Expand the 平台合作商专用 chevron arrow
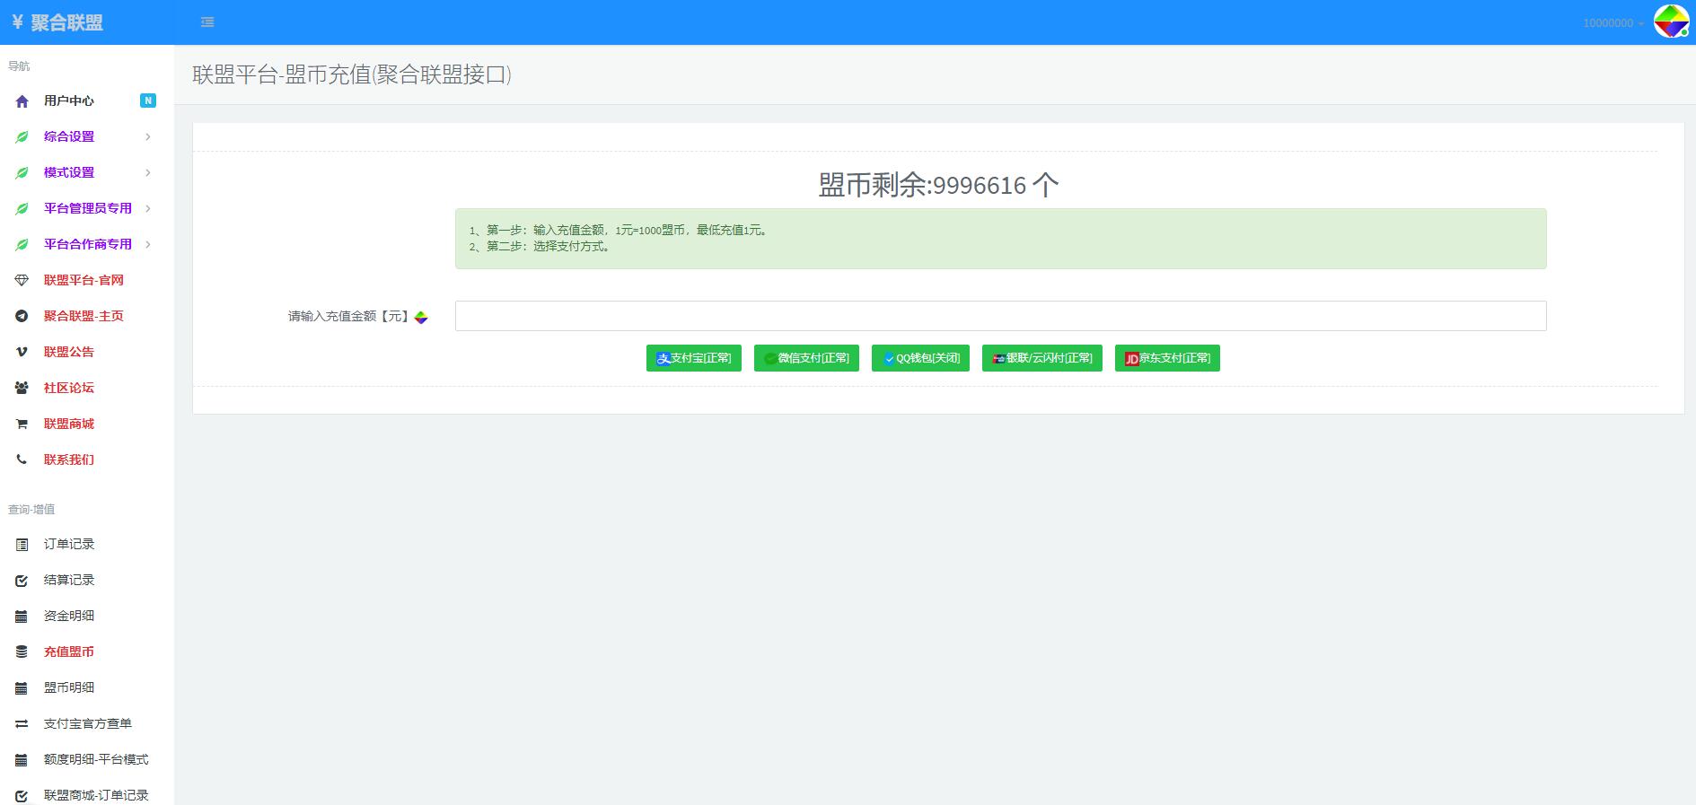 (x=148, y=244)
